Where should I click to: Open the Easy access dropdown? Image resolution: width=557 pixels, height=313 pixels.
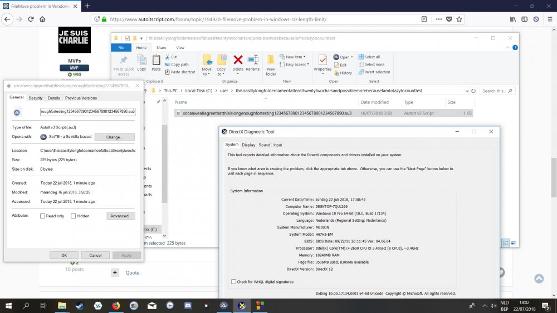click(294, 64)
